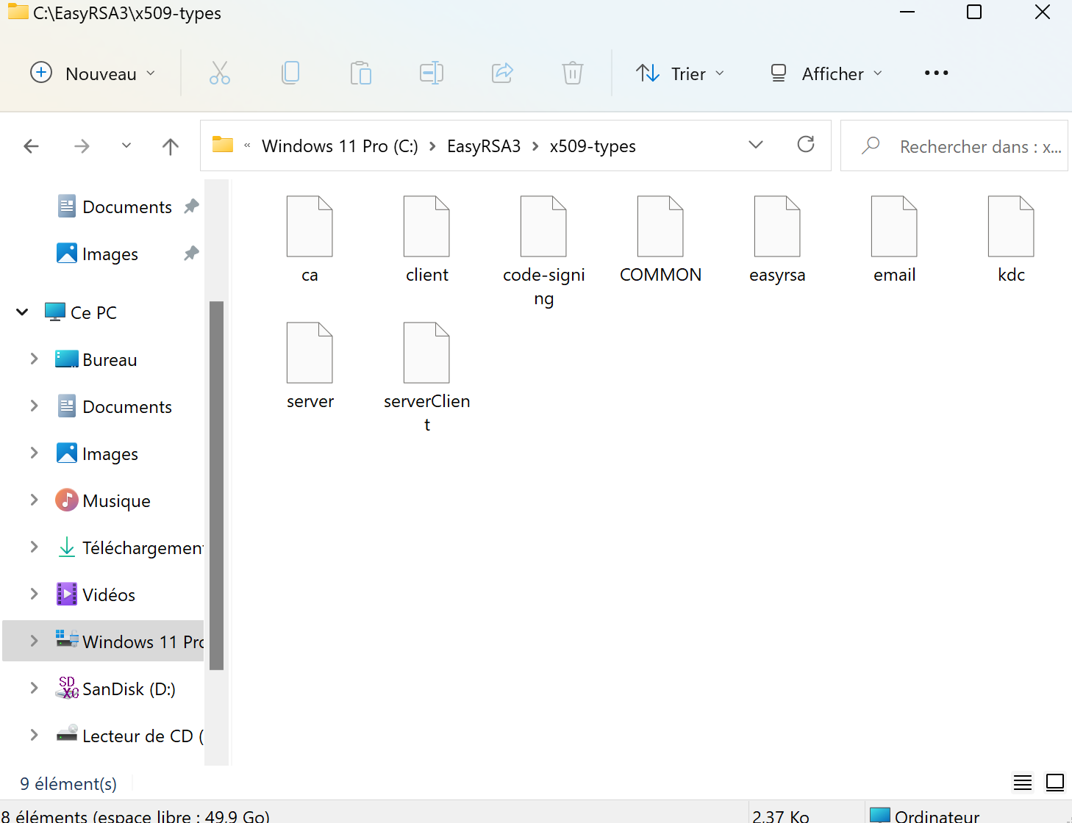Click the Rechercher dans search field
This screenshot has width=1072, height=823.
point(954,146)
